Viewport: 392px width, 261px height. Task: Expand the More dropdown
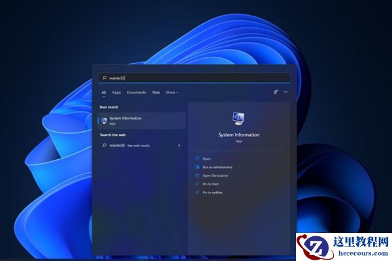[172, 93]
